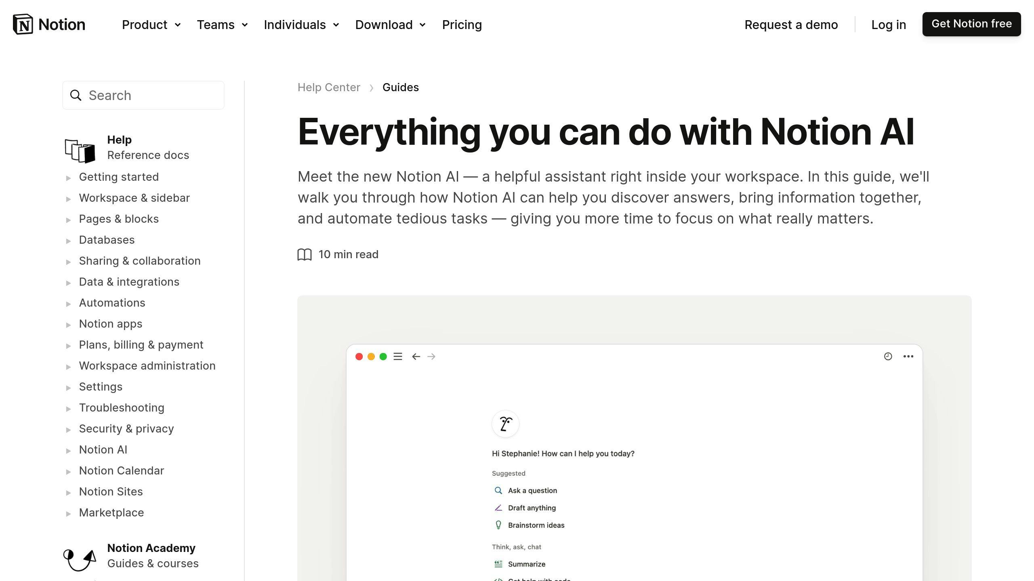Click the Draft anything pencil icon
The image size is (1034, 581).
498,508
